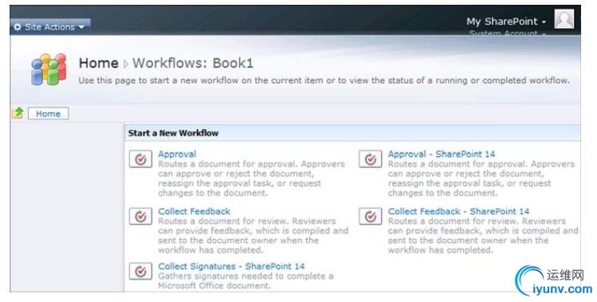Viewport: 597px width, 302px height.
Task: Click the colorful people site logo
Action: (49, 69)
